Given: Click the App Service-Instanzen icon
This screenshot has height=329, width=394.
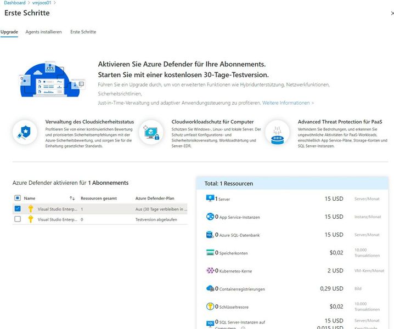Looking at the screenshot, I should click(x=210, y=216).
